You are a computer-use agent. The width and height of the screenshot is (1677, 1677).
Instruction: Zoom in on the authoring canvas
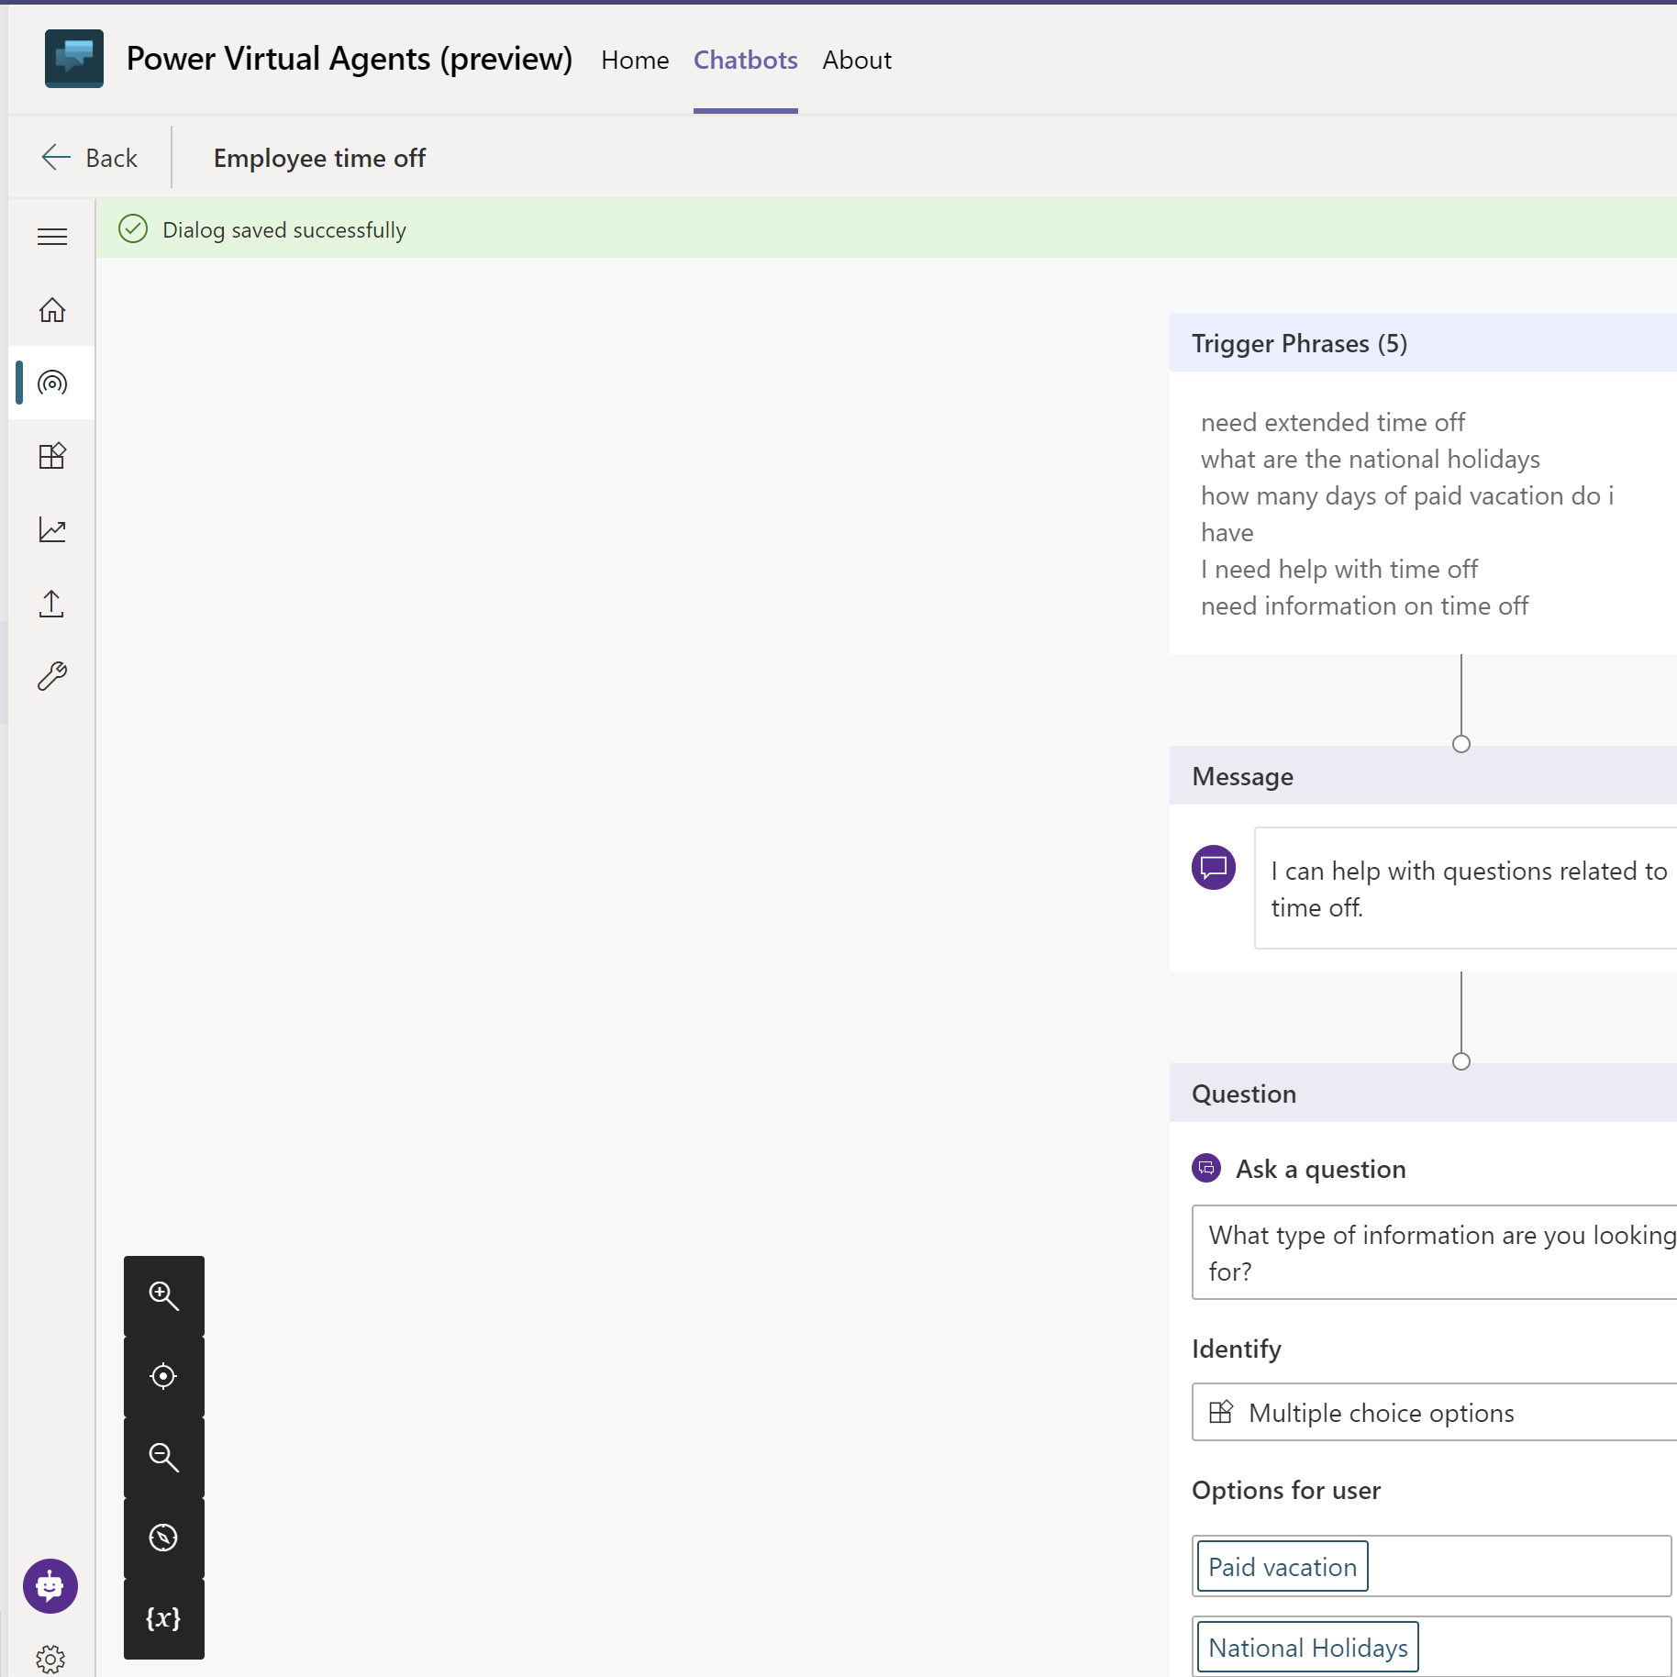164,1295
